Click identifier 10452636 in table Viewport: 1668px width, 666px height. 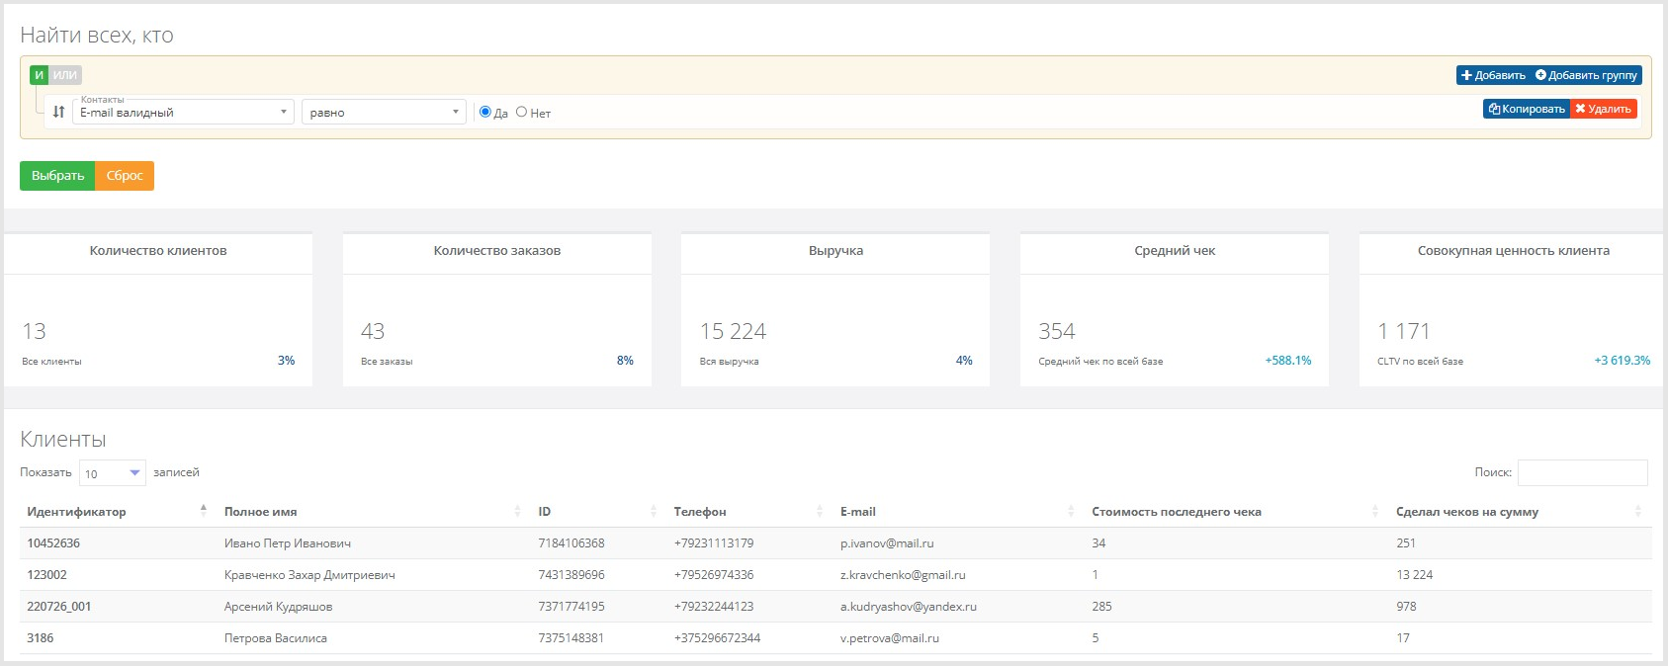click(x=53, y=543)
